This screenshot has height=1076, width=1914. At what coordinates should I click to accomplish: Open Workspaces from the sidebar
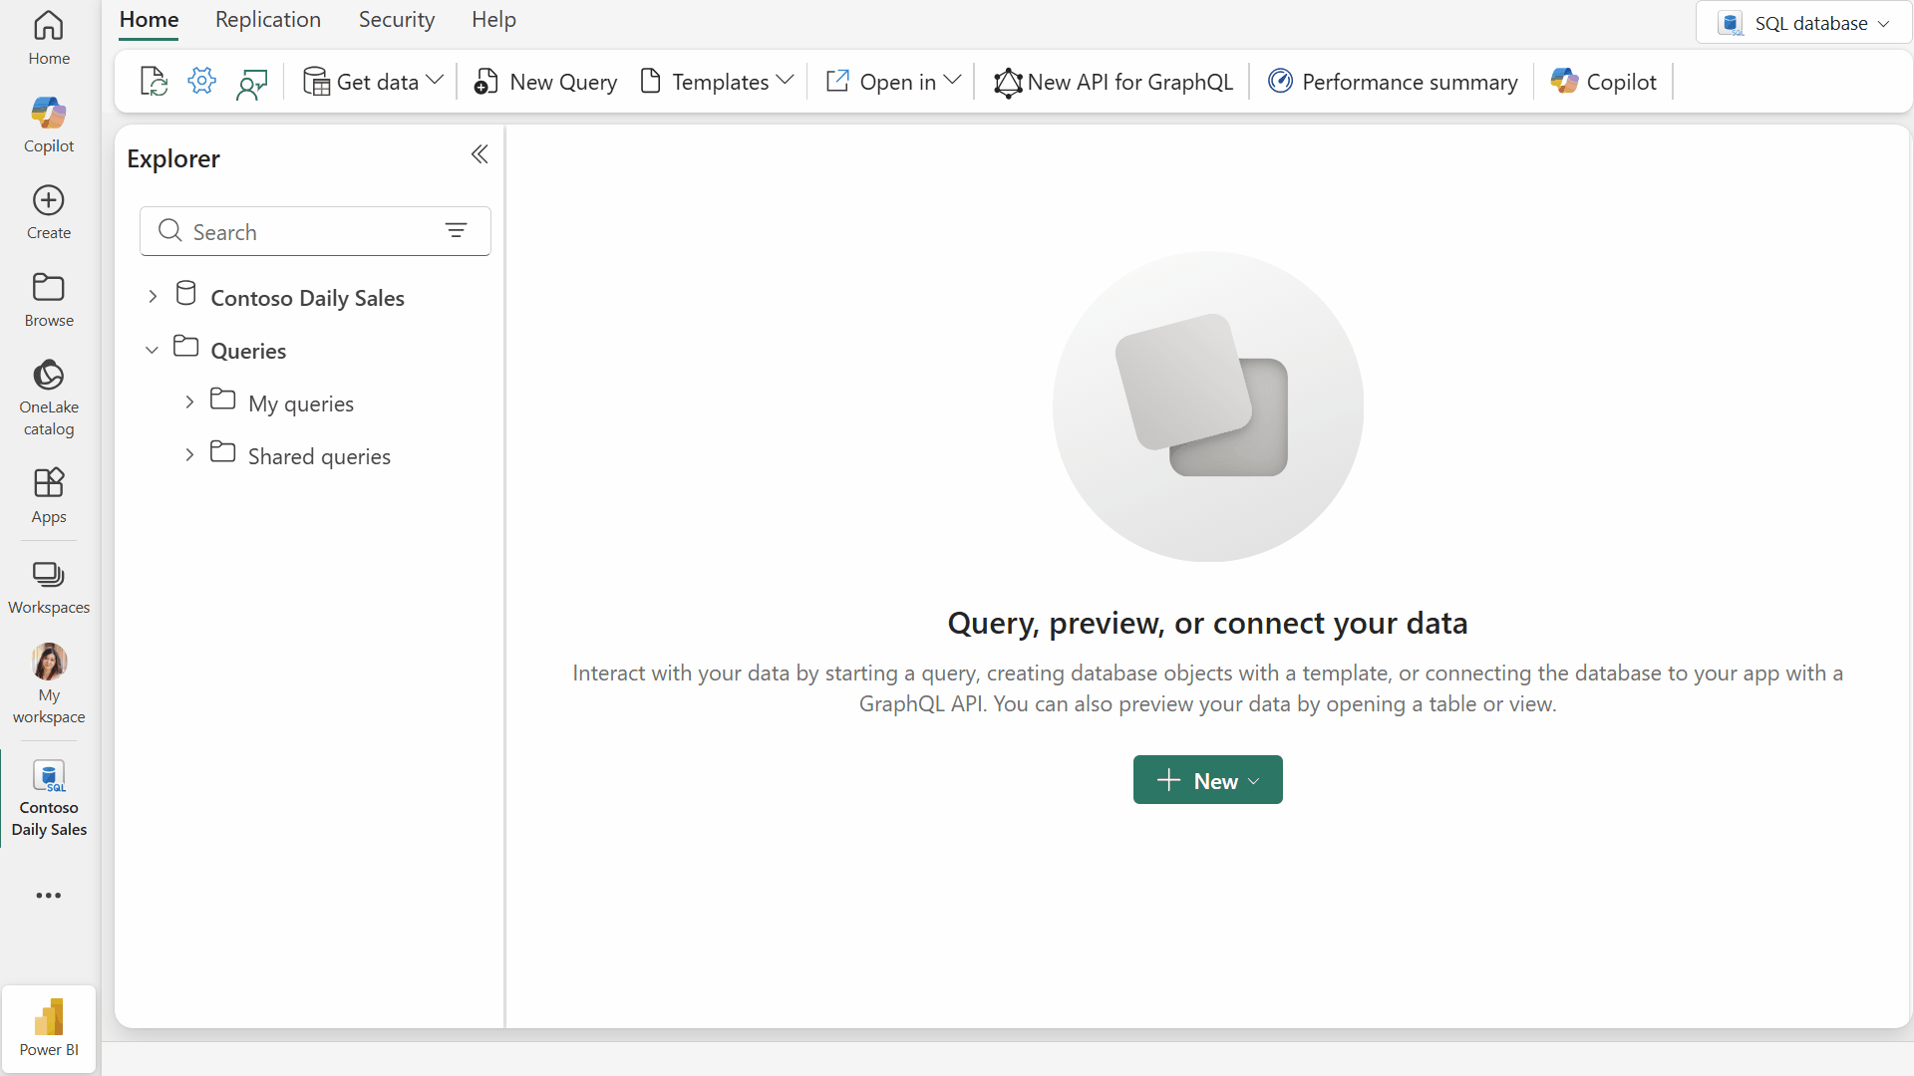click(x=49, y=587)
